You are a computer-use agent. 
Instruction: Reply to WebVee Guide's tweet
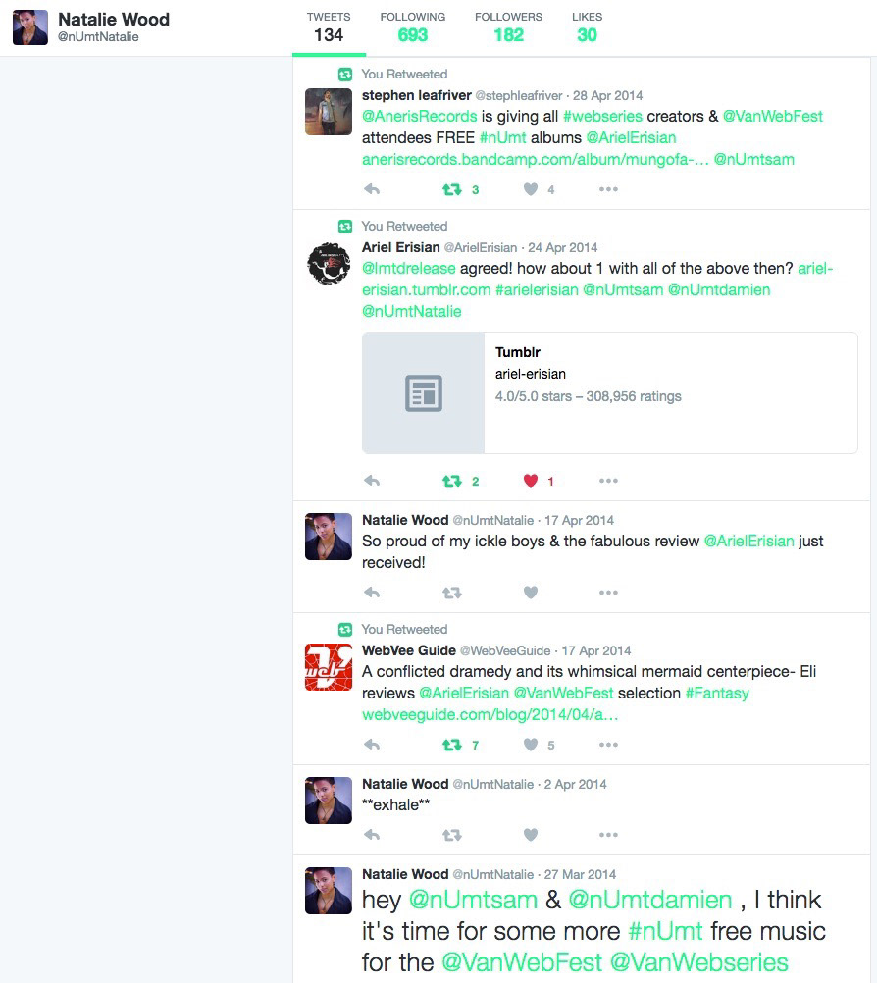pos(372,745)
